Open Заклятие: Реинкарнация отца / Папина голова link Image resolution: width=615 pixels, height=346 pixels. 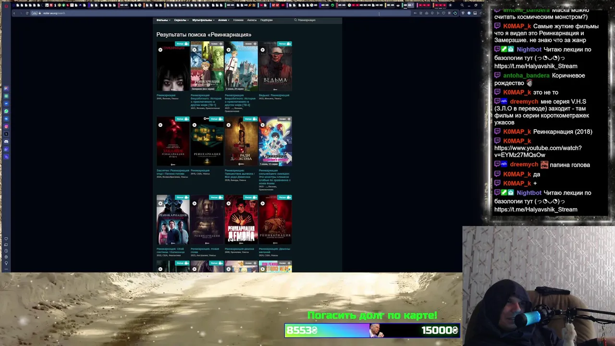(173, 172)
